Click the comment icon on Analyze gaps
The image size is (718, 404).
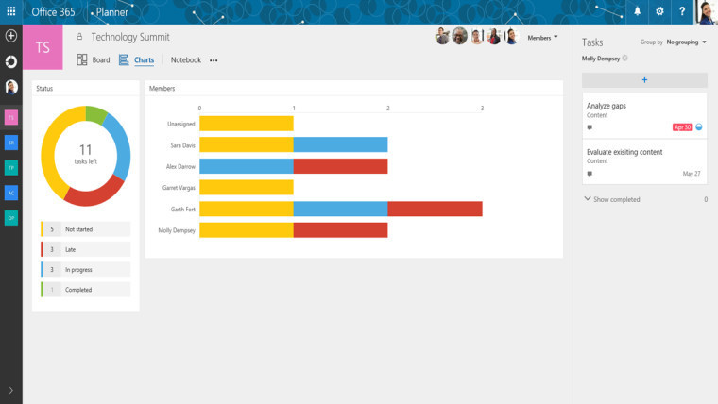[x=590, y=127]
